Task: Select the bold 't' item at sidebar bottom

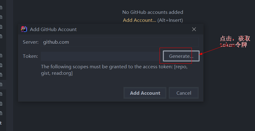Action: (1, 123)
